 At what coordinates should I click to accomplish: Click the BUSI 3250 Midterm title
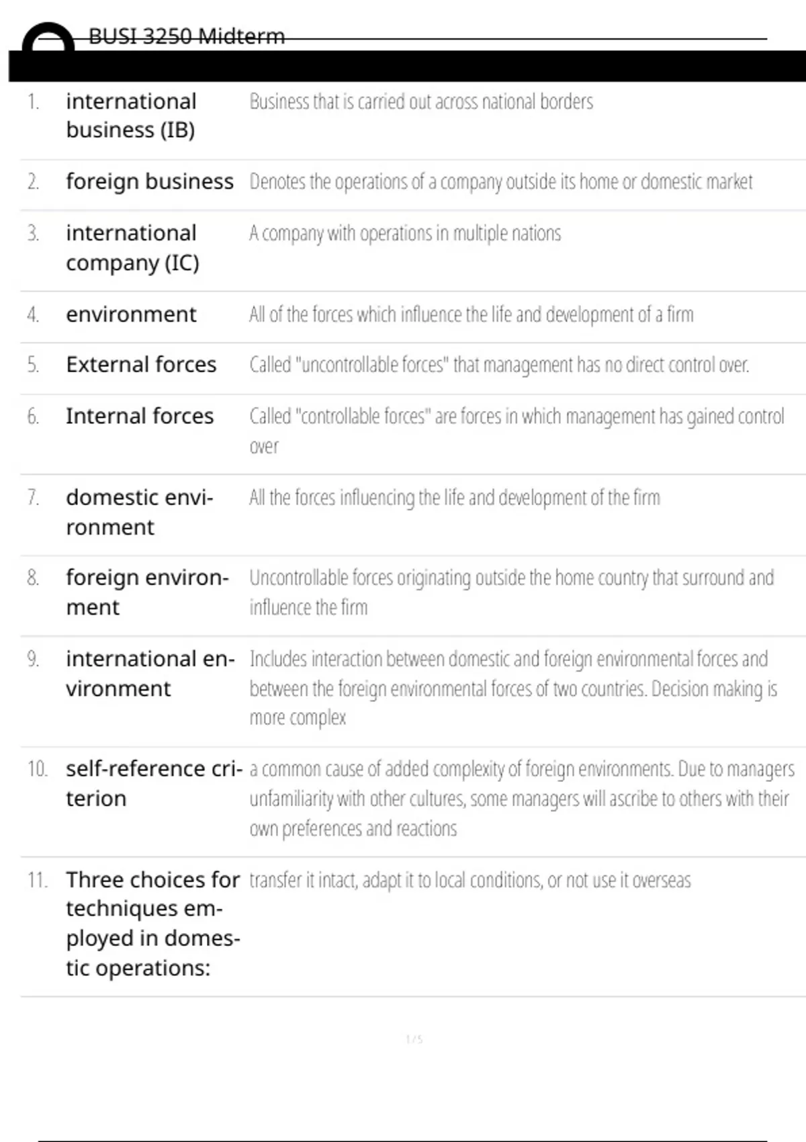[x=187, y=36]
